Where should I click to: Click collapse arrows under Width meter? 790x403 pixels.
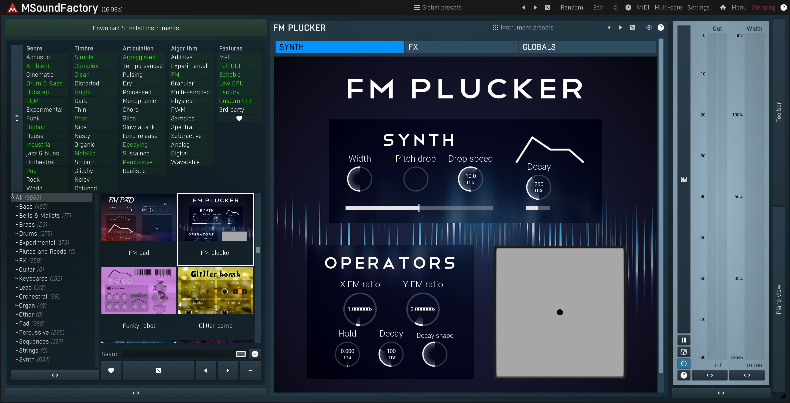[747, 376]
